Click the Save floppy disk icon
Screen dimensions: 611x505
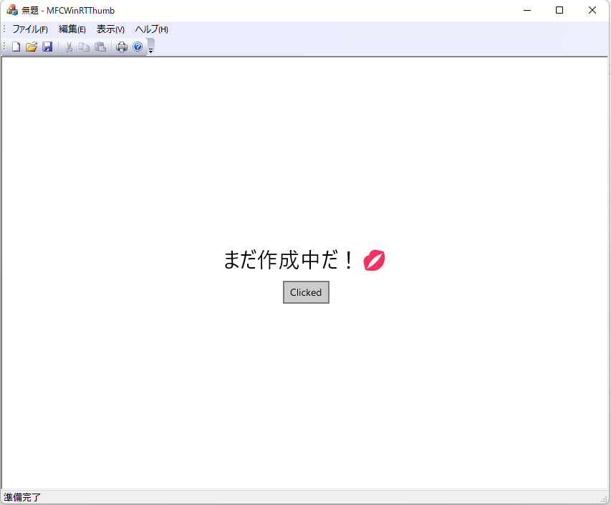pyautogui.click(x=47, y=47)
